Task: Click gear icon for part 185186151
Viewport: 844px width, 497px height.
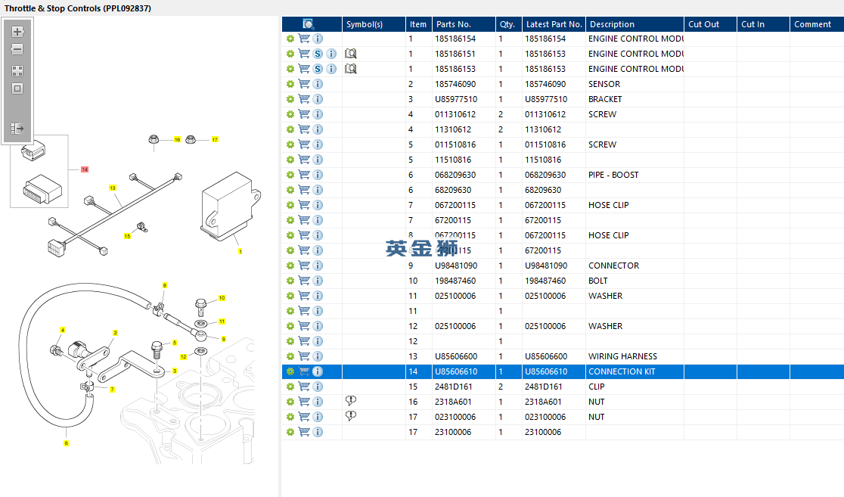Action: click(290, 54)
